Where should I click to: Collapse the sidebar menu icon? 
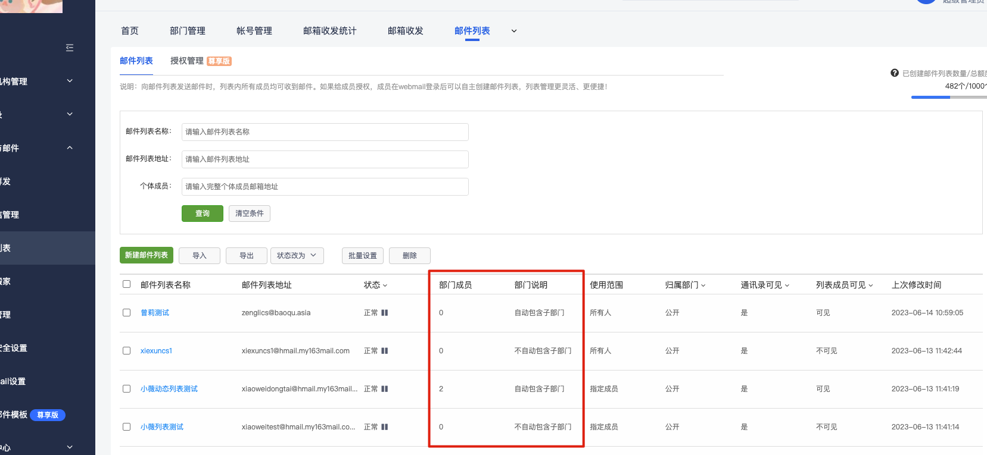[70, 48]
